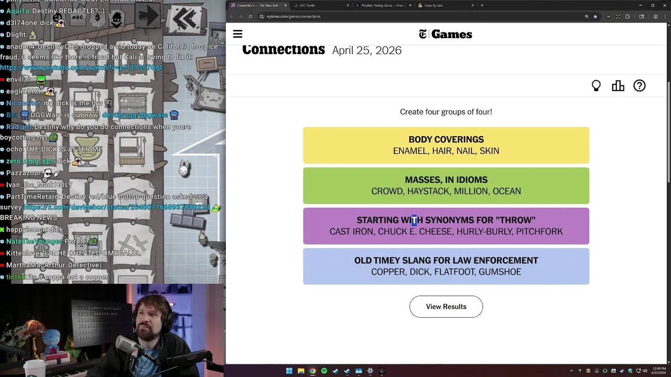Bookmark this page with the star

point(595,16)
